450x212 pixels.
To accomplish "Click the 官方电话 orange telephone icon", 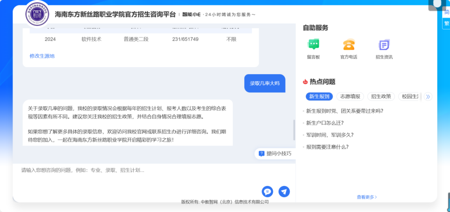I will [x=348, y=44].
